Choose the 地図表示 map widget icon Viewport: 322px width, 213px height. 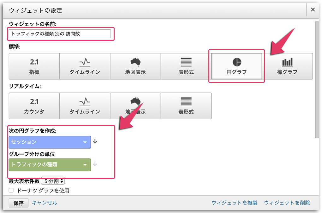click(135, 66)
